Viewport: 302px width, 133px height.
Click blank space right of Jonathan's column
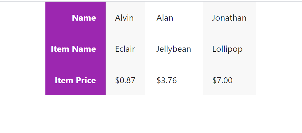click(279, 49)
